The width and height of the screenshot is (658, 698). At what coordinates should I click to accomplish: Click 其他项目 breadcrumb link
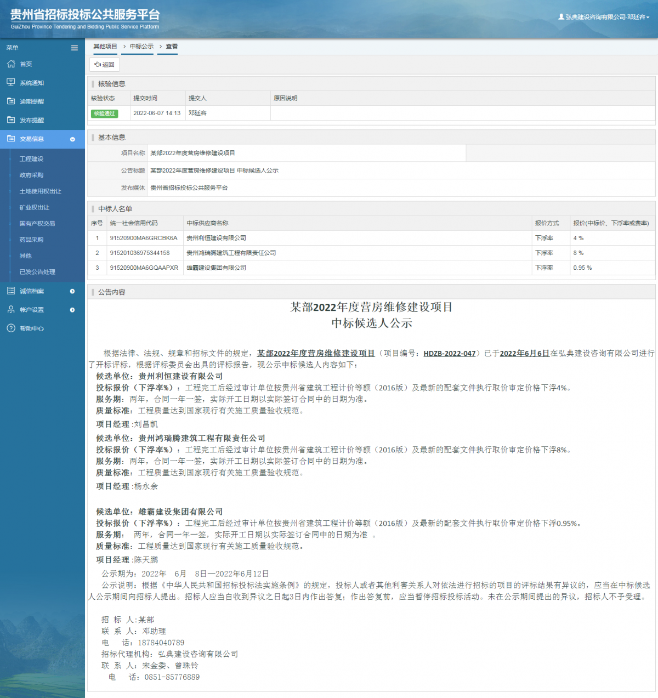105,47
